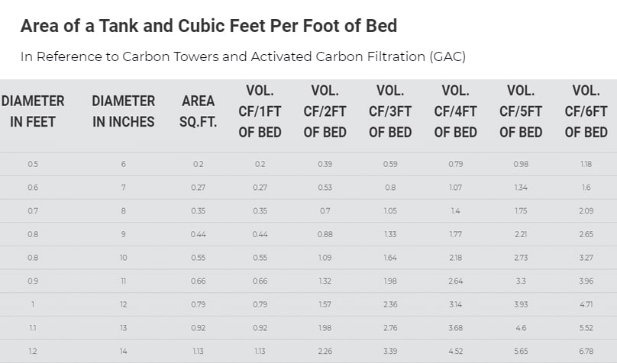
Task: Select the 3.14 cell under CF/4FT
Action: [x=455, y=304]
